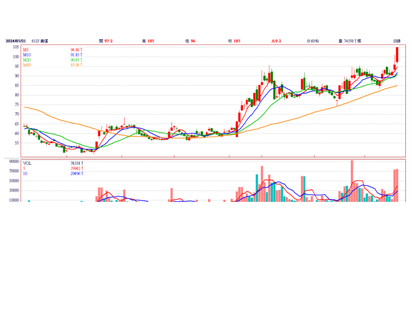Click the price change value 9.2
The height and width of the screenshot is (309, 412).
(277, 41)
